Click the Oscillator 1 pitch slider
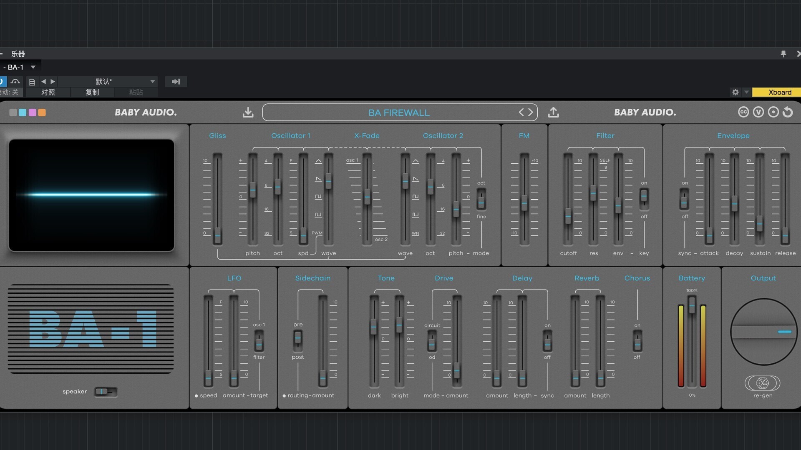 [x=252, y=199]
